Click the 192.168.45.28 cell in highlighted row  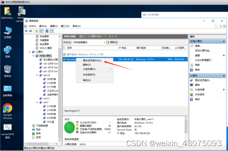(126, 59)
